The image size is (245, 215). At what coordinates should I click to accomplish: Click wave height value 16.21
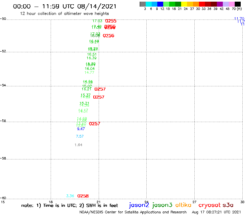click(86, 89)
